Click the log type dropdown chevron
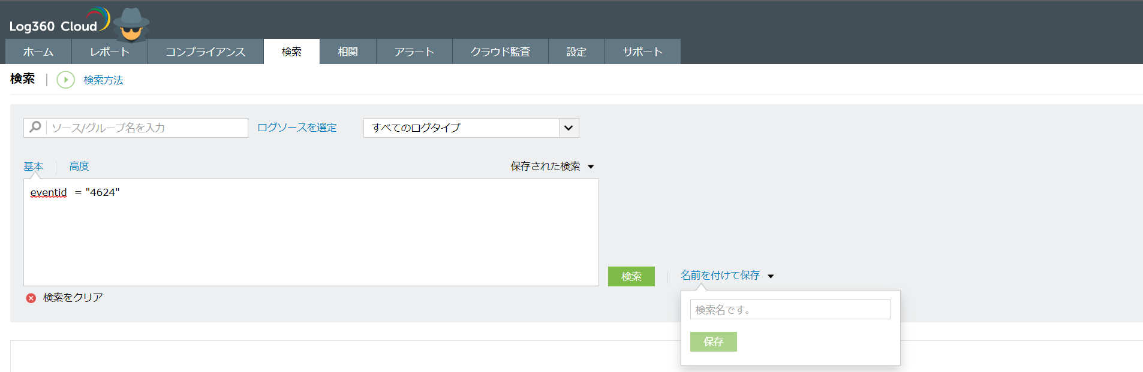This screenshot has width=1143, height=372. (569, 128)
